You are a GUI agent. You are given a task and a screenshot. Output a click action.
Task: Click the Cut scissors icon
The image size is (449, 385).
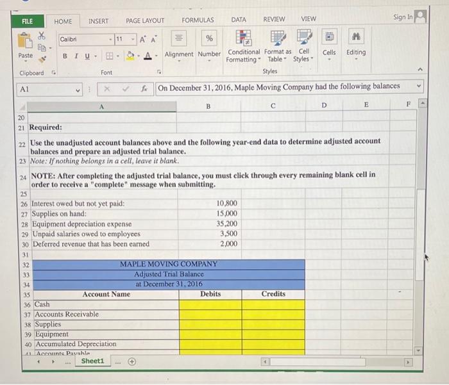click(42, 36)
